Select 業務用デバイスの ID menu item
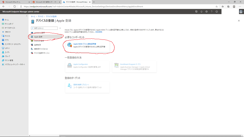Screen dimensions: 244x137 click(x=39, y=49)
